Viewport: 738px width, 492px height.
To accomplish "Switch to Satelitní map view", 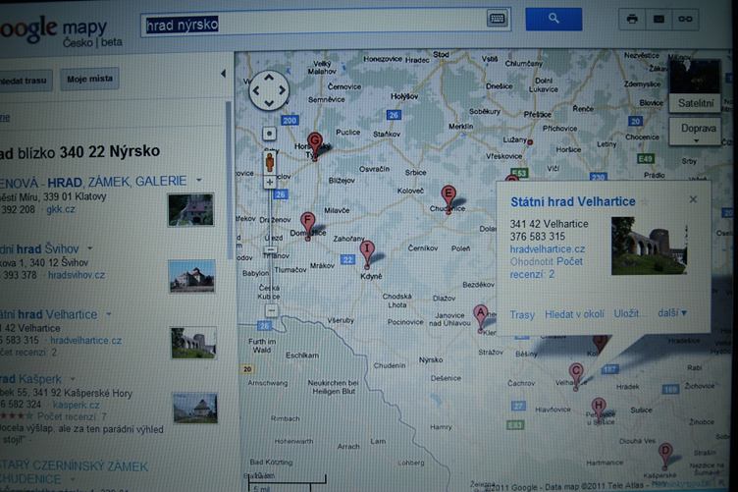I will [x=696, y=103].
